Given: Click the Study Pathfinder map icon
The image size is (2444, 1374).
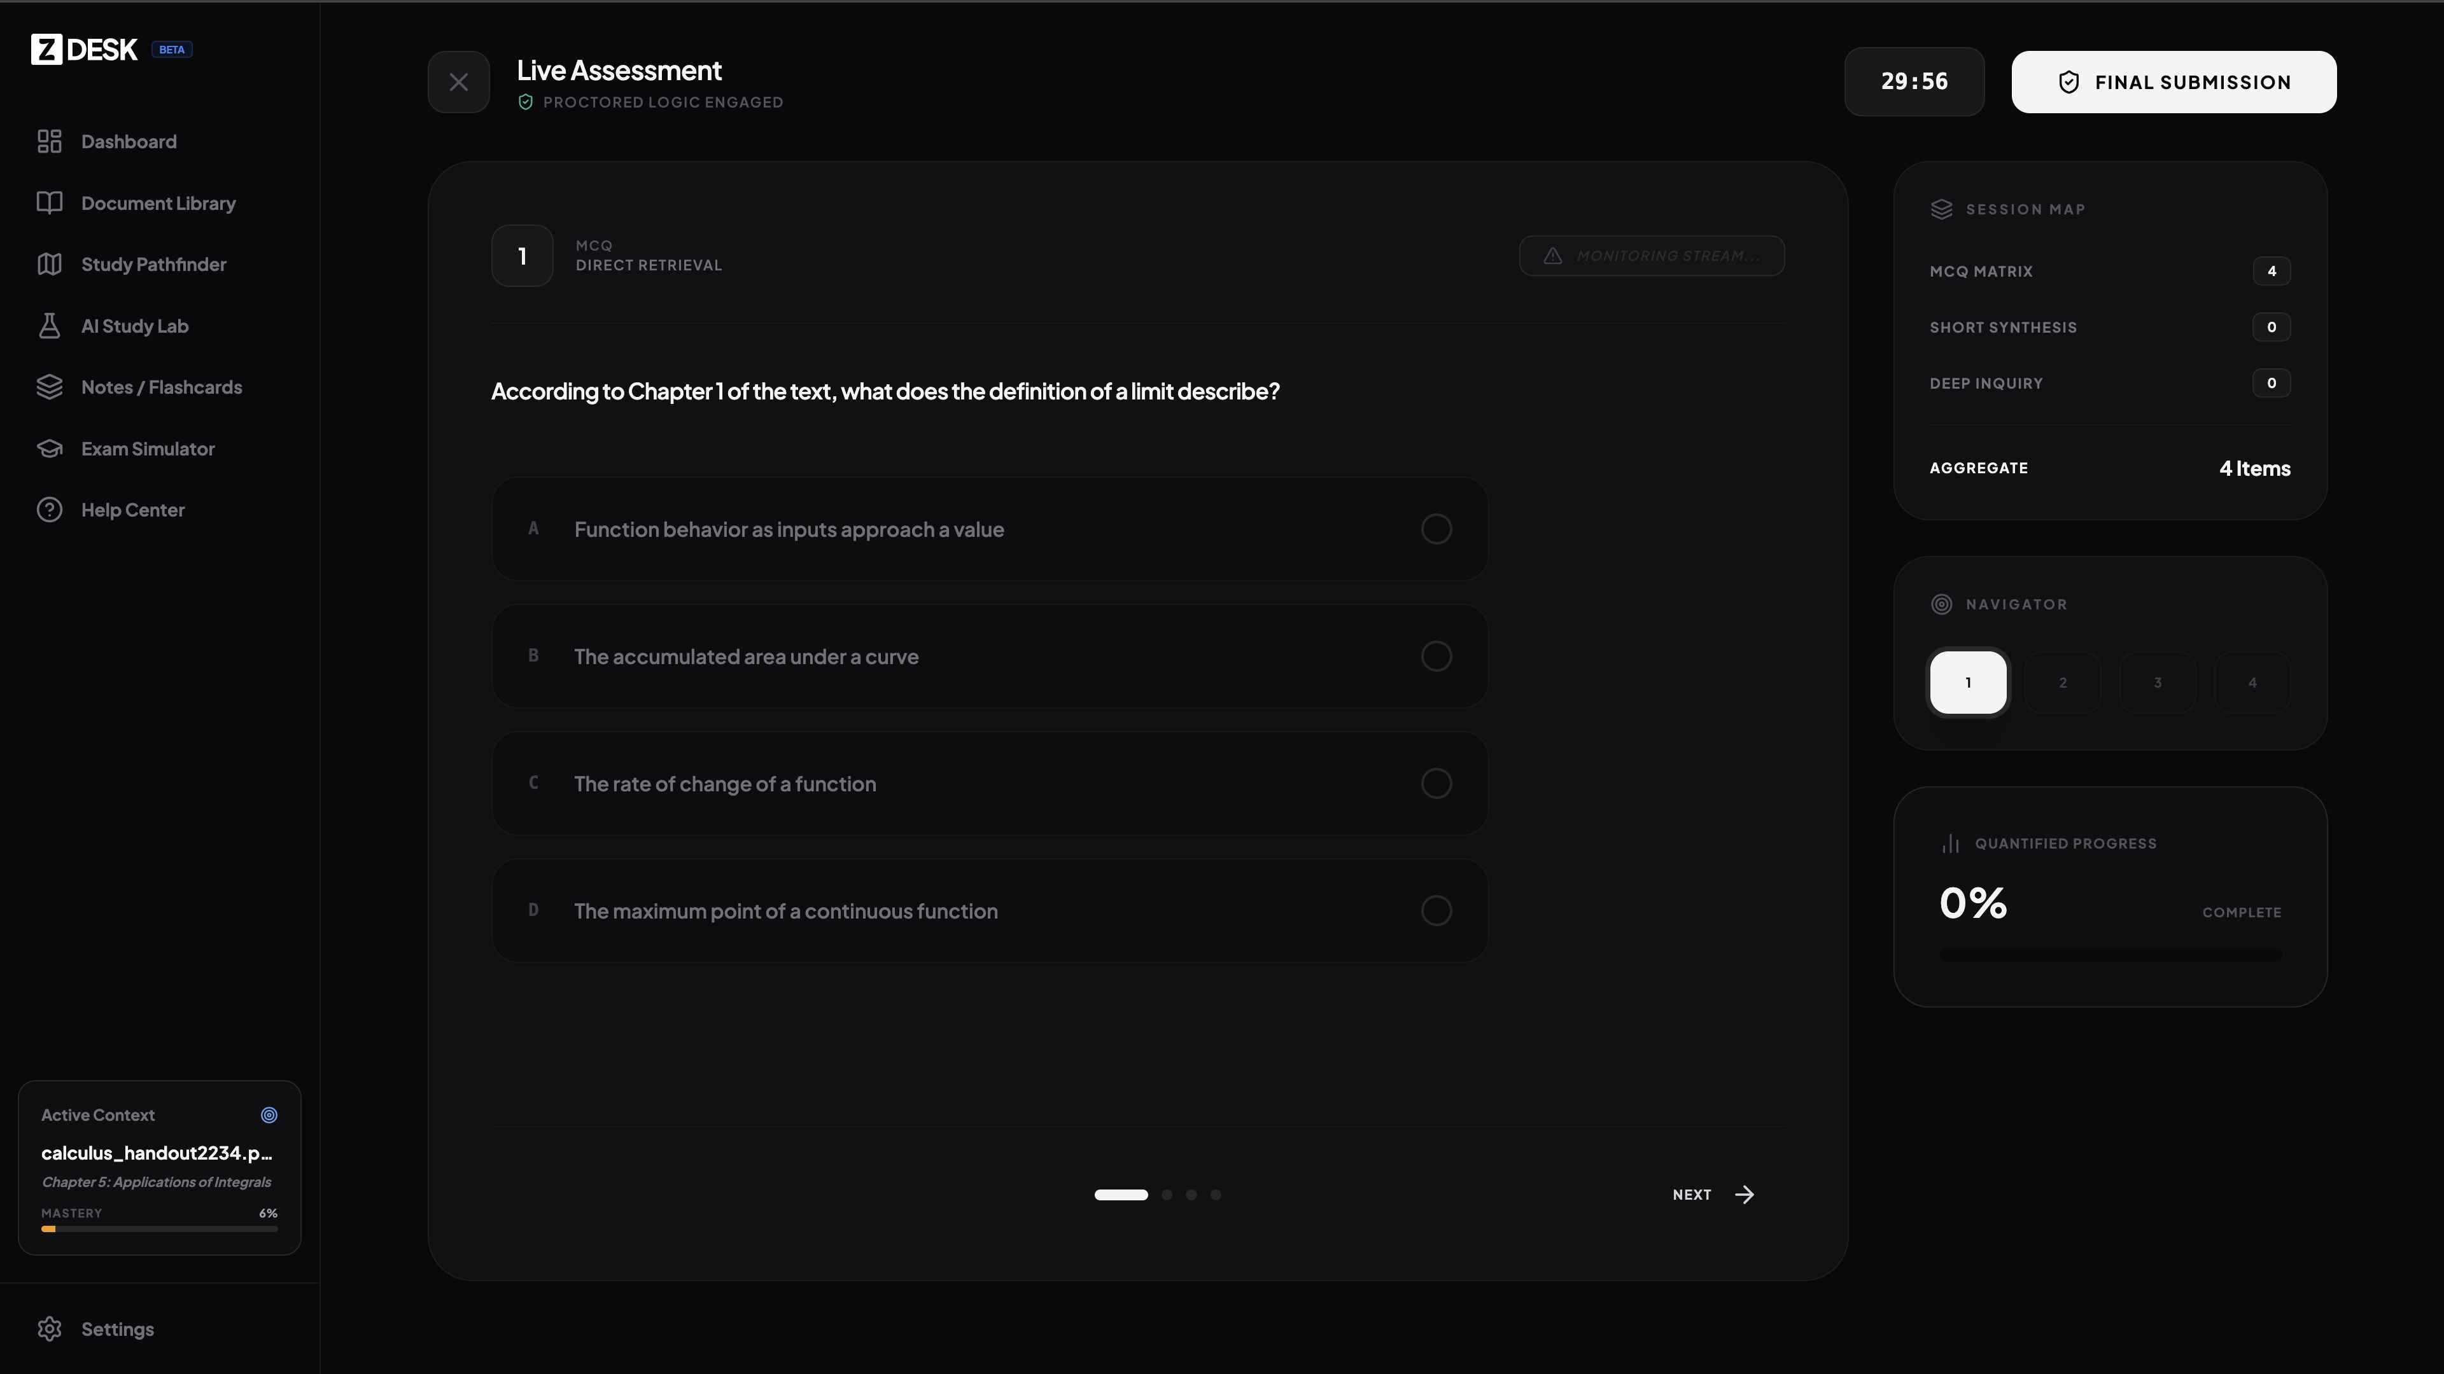Looking at the screenshot, I should click(50, 265).
